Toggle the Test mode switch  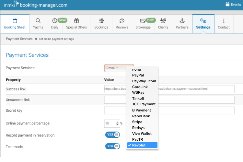point(112,146)
